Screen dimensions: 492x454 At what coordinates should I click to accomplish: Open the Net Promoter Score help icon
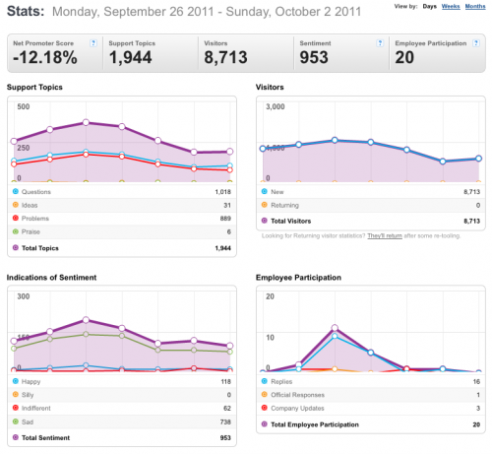(x=93, y=43)
